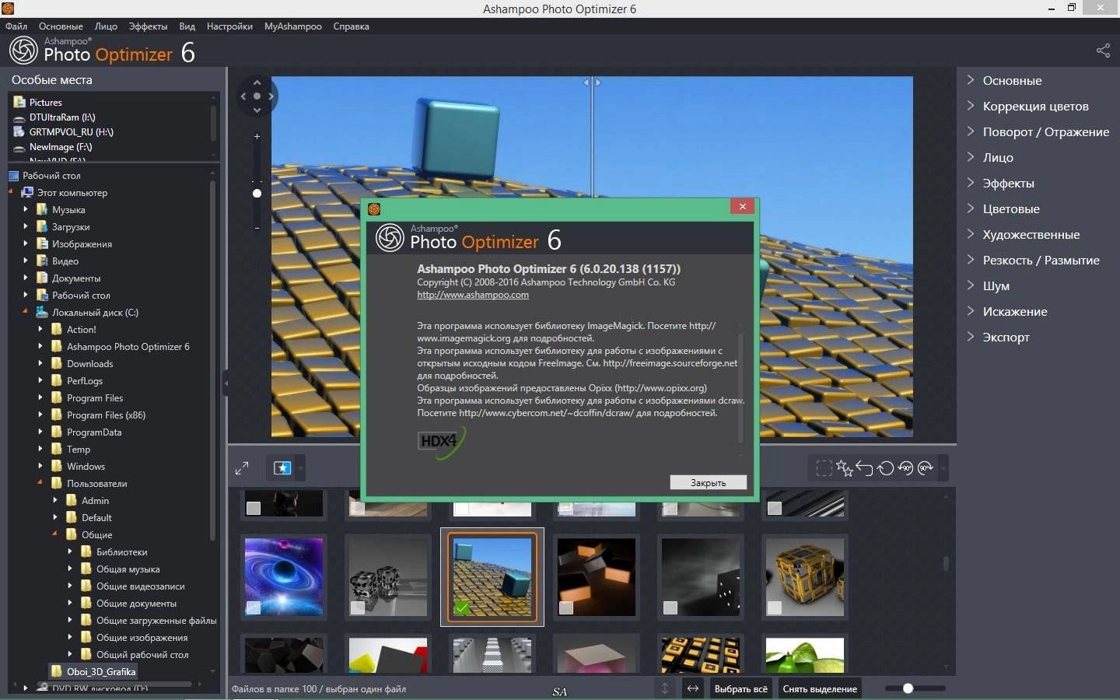1120x700 pixels.
Task: Select the Downloads folder in tree
Action: point(89,363)
